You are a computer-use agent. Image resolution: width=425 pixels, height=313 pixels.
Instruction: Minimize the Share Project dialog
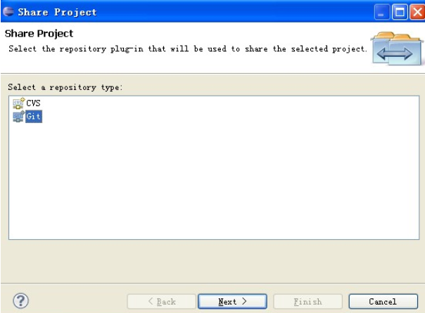pyautogui.click(x=381, y=12)
